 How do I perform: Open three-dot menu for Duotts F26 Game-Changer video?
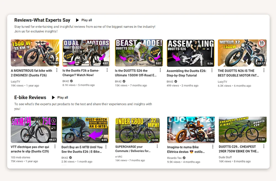click(109, 70)
